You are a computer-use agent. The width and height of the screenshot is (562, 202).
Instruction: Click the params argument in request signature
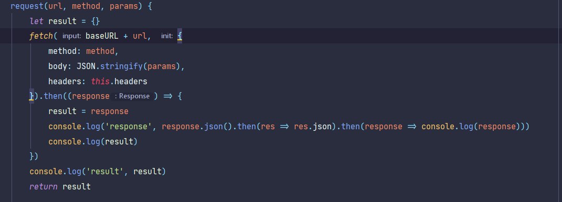123,6
